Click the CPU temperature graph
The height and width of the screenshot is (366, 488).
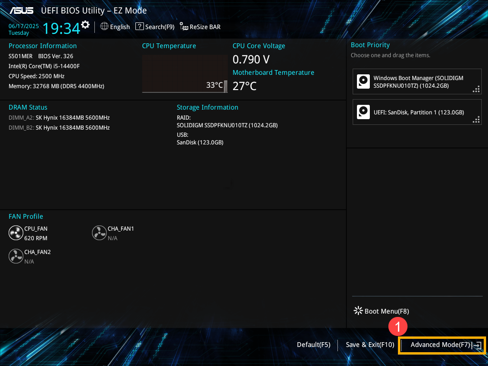[185, 74]
